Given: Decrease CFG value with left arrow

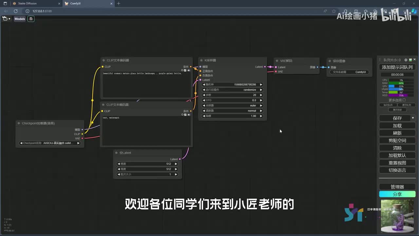Looking at the screenshot, I should click(204, 100).
